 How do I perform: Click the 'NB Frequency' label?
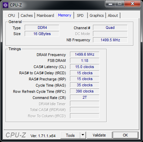click(78, 40)
